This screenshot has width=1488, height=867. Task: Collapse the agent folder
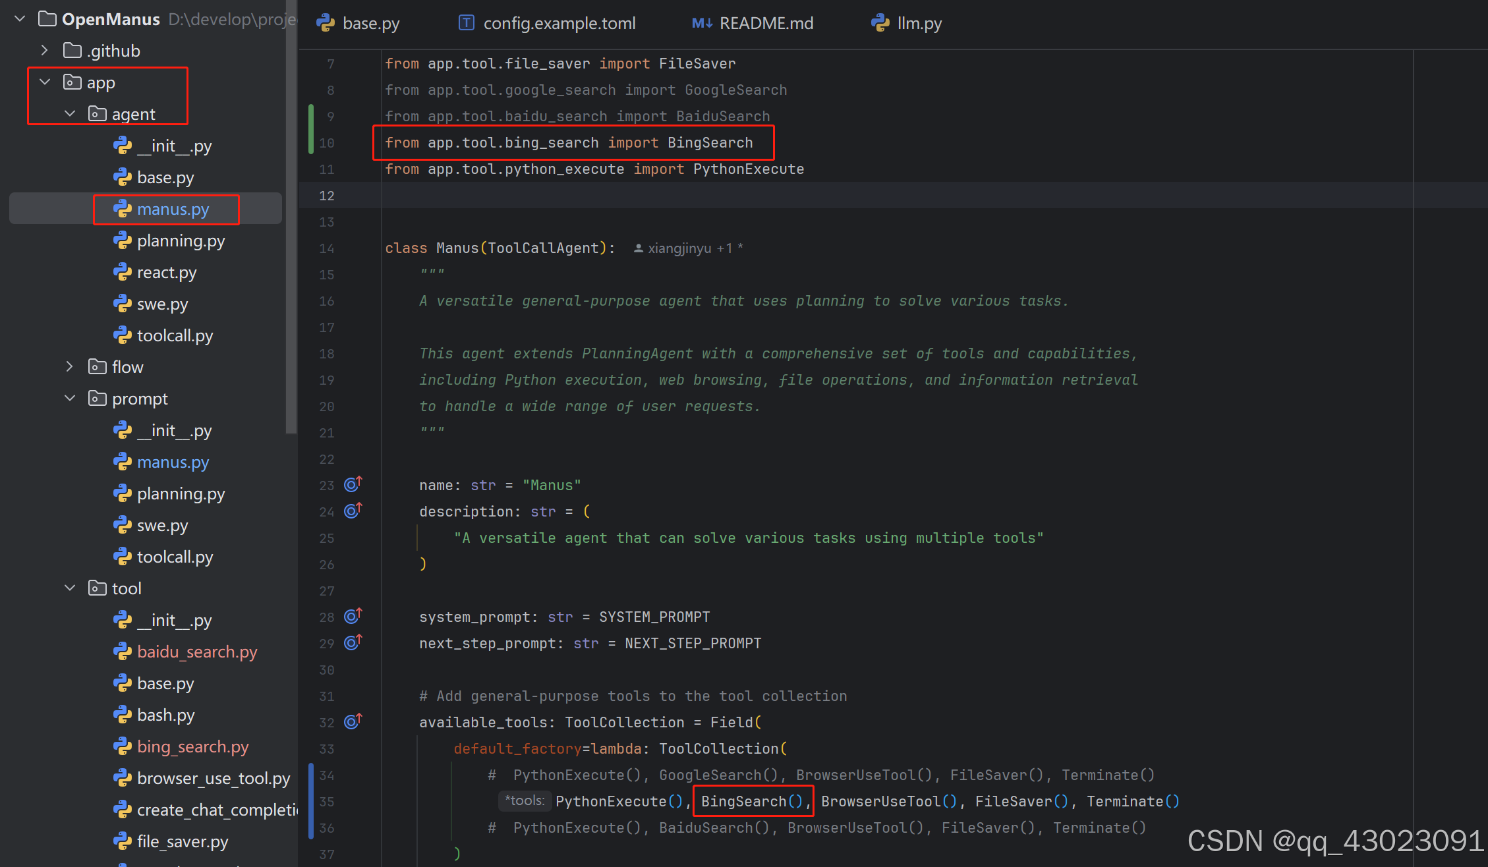coord(70,114)
